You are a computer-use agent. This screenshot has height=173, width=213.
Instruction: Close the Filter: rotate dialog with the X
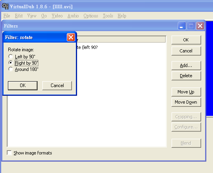(71, 37)
